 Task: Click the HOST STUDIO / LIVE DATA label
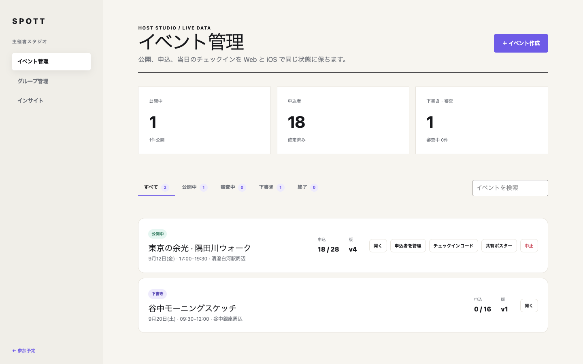[174, 28]
